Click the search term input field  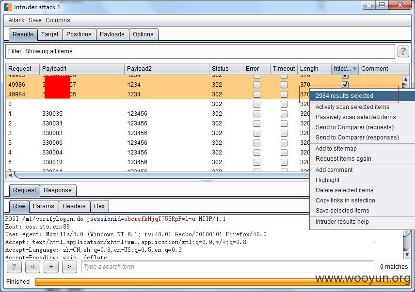click(227, 267)
